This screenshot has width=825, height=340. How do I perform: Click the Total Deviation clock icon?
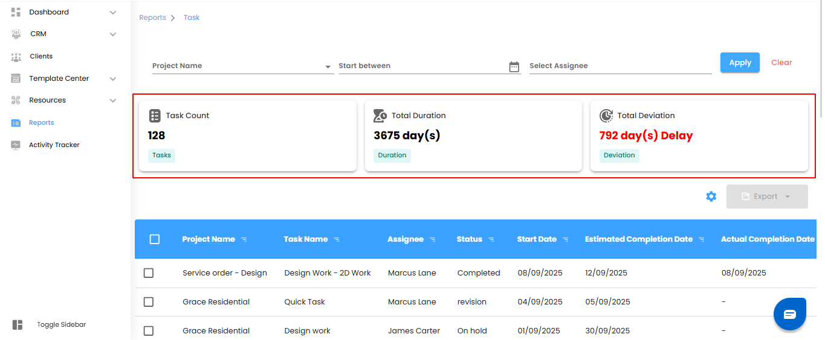pyautogui.click(x=606, y=116)
